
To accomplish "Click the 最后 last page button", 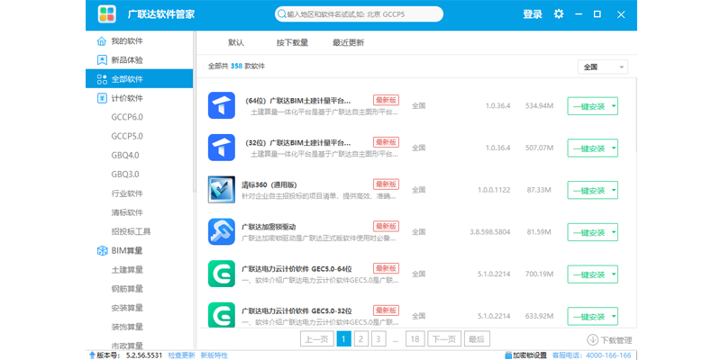I will click(x=477, y=339).
